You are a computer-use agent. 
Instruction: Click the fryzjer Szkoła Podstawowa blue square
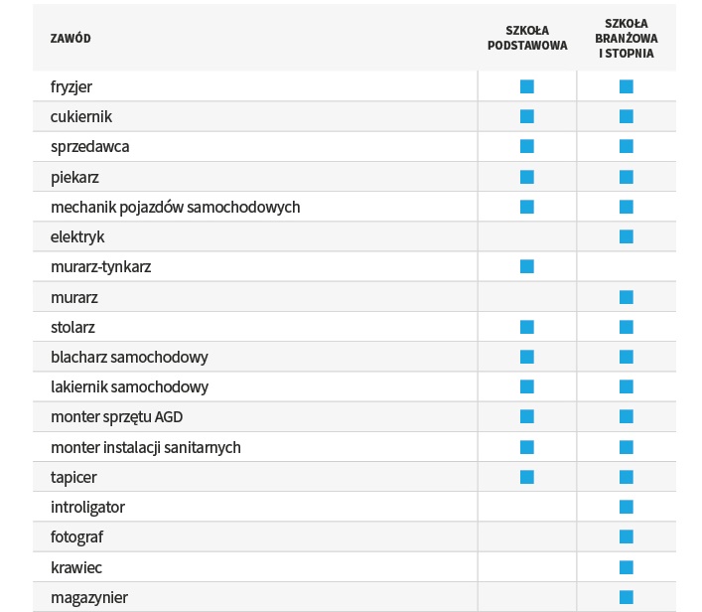pos(527,86)
